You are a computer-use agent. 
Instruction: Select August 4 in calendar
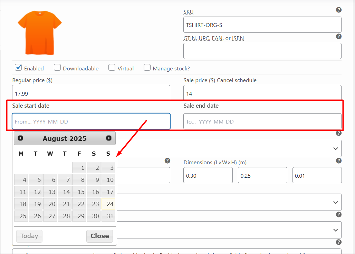click(x=21, y=179)
